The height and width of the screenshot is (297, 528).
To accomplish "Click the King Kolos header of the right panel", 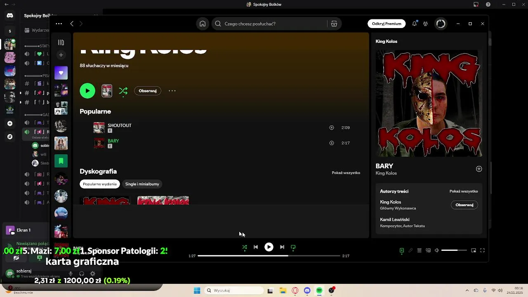I will coord(387,41).
